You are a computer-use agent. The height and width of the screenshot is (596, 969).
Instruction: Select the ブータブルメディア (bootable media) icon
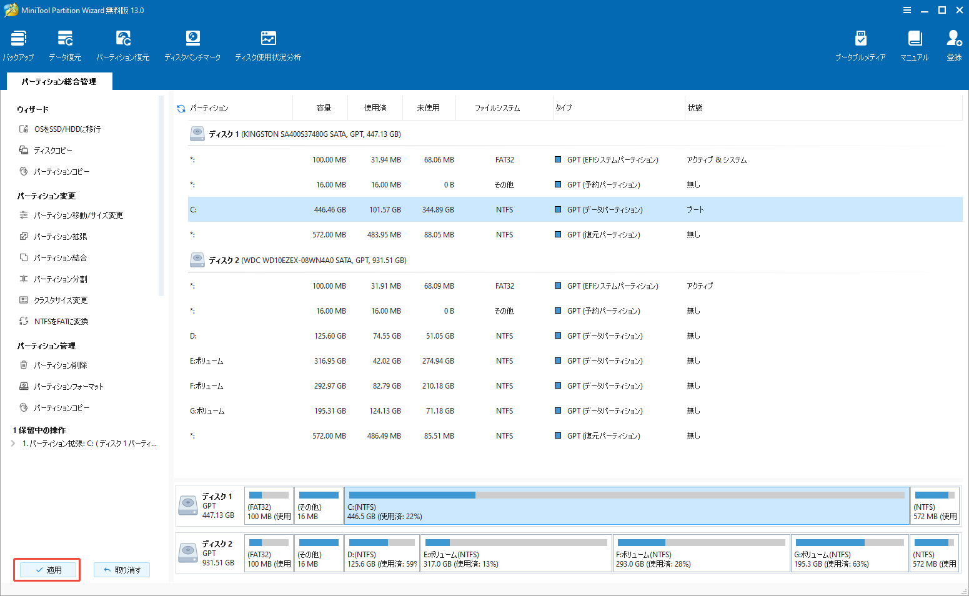(x=860, y=44)
